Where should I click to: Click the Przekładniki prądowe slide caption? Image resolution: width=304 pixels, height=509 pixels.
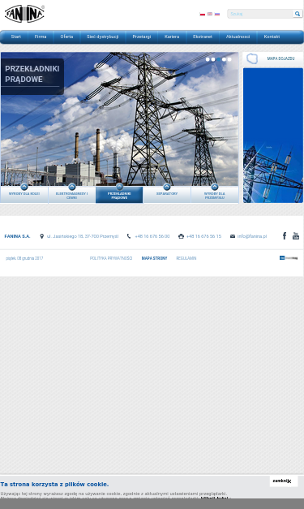pyautogui.click(x=32, y=74)
